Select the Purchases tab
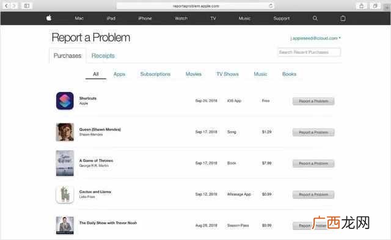 coord(68,56)
